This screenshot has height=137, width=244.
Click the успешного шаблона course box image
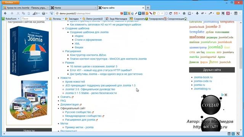click(x=29, y=100)
